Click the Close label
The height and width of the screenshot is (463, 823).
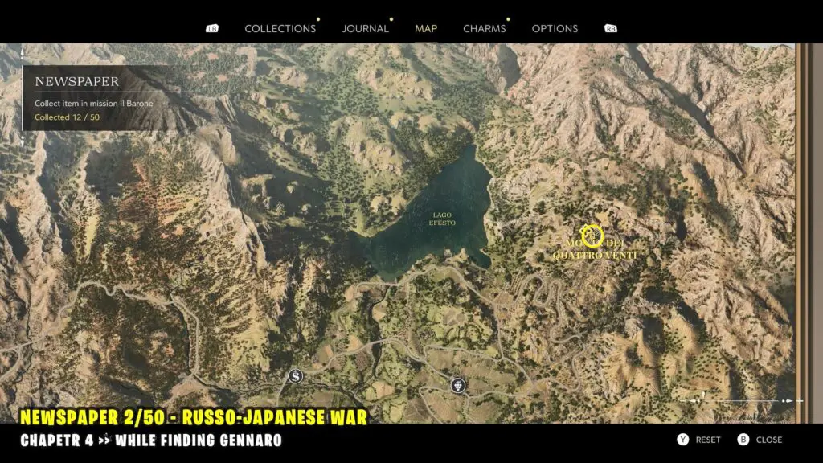769,440
